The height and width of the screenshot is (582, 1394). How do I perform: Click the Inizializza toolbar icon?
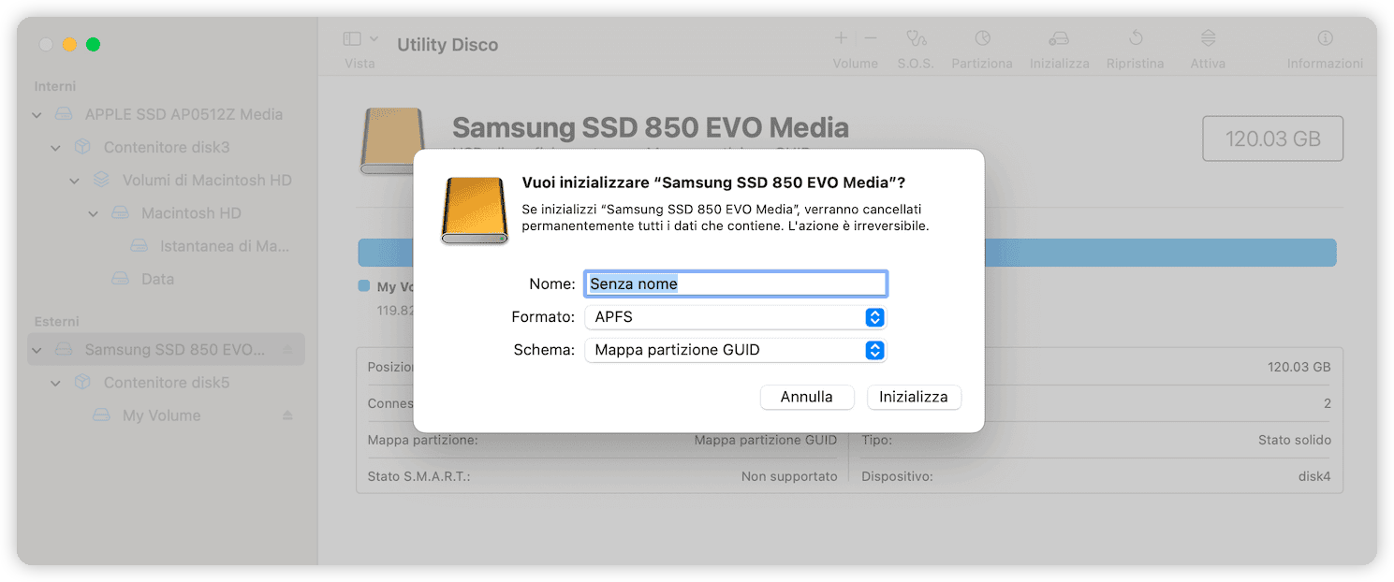tap(1059, 38)
